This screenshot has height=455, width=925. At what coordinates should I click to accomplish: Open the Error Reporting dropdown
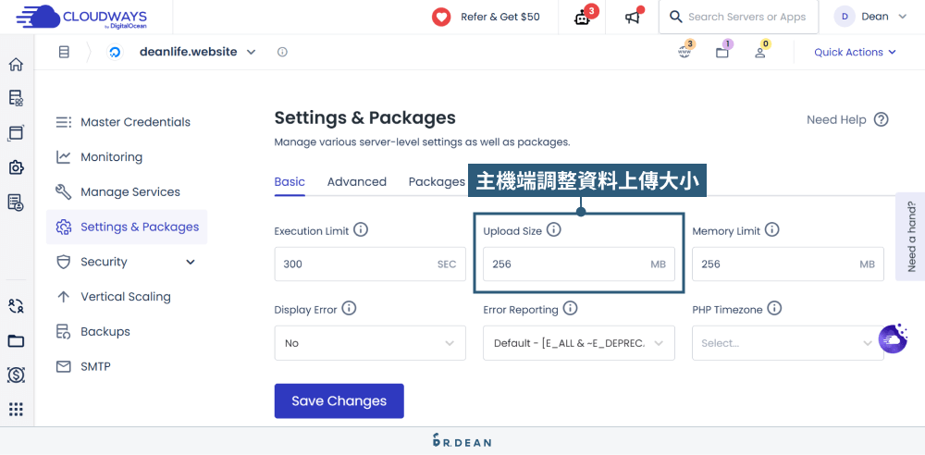coord(579,343)
